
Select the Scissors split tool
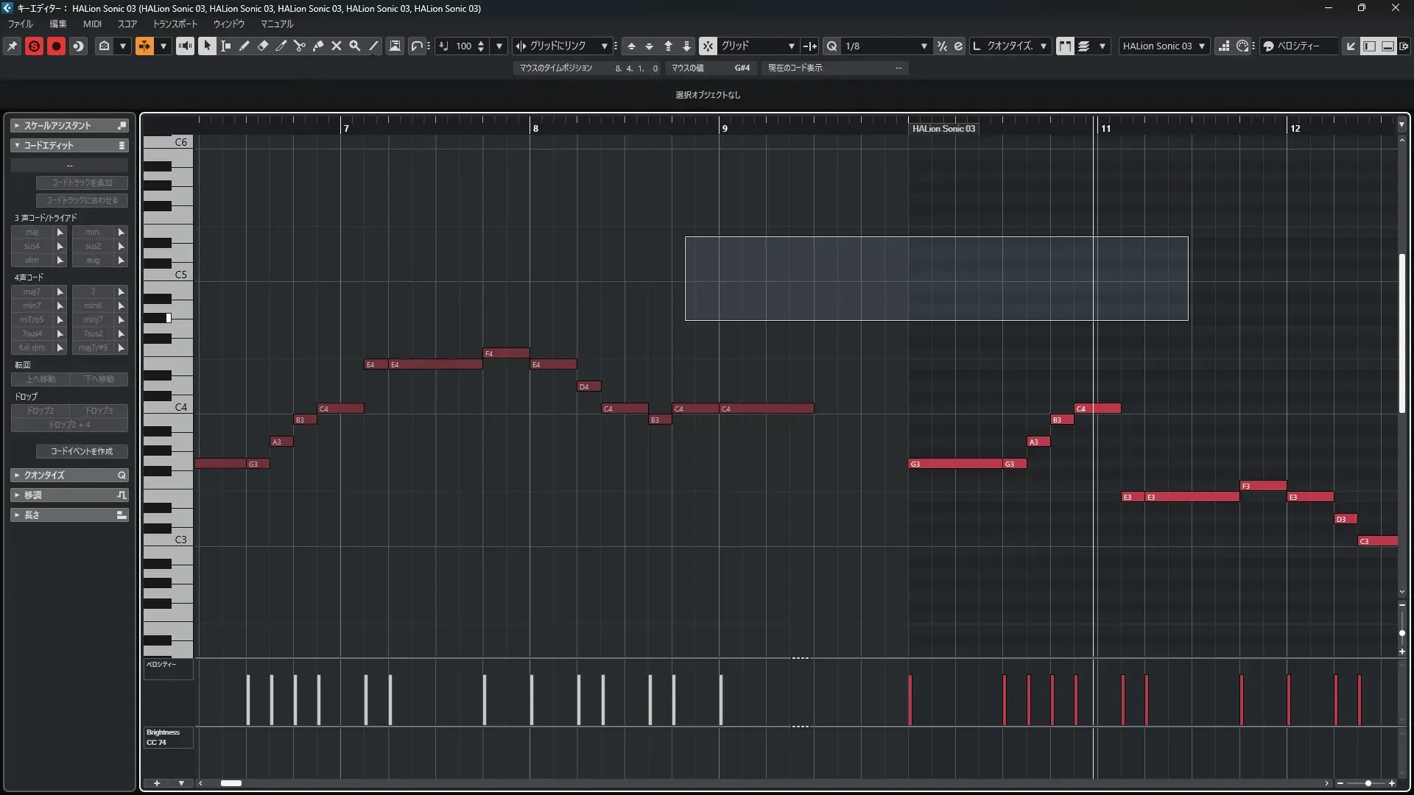(x=300, y=46)
